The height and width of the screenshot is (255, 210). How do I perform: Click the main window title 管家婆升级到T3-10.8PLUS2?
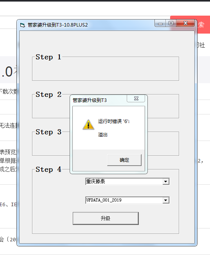coord(57,25)
